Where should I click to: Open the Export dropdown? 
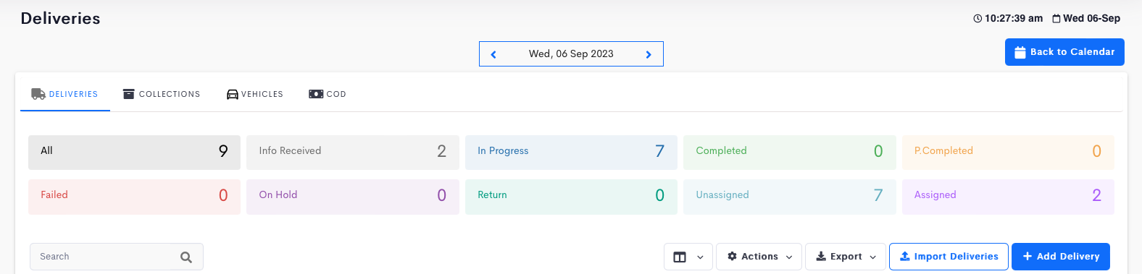846,257
